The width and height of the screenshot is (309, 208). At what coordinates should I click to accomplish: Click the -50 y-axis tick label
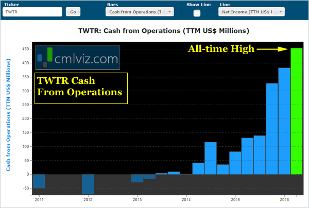26,188
